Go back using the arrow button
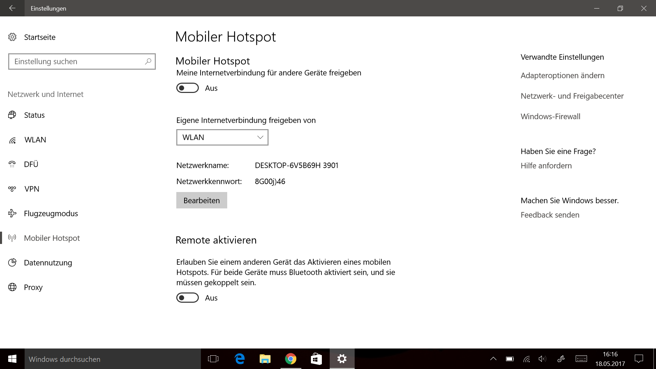This screenshot has height=369, width=656. (12, 8)
